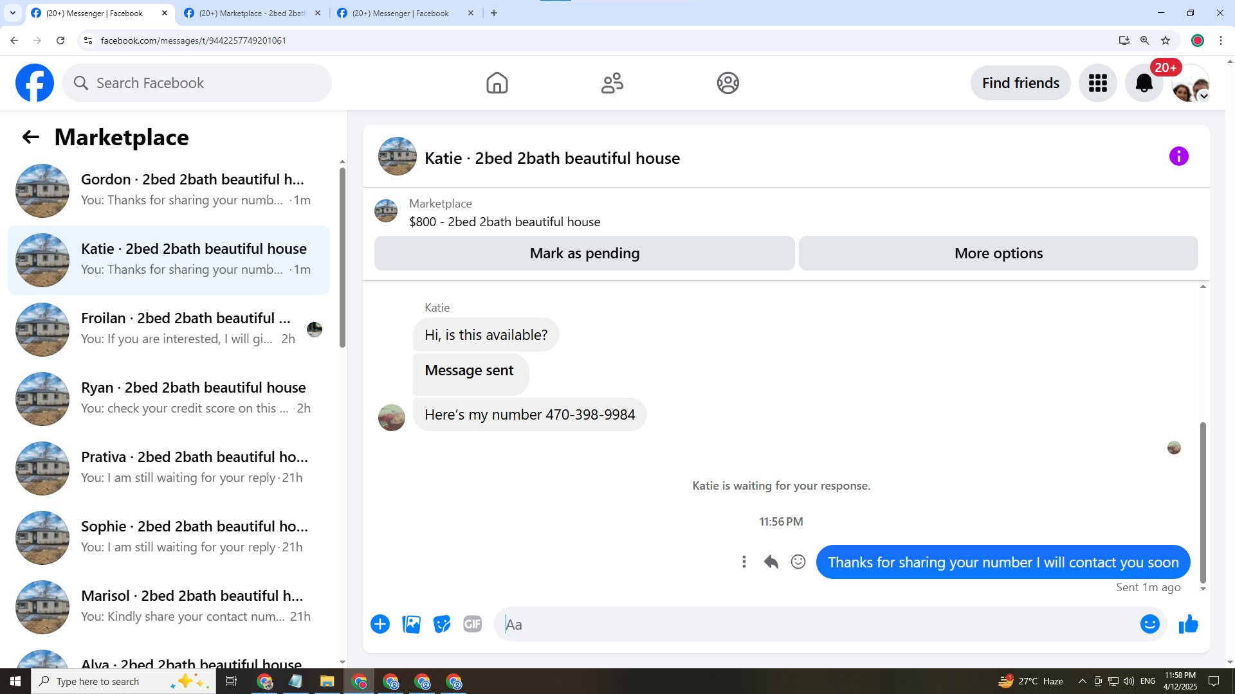
Task: Open the Facebook apps grid menu
Action: (x=1097, y=83)
